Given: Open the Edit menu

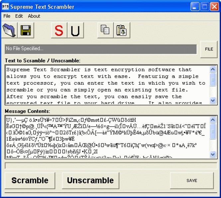Looking at the screenshot, I should (19, 16).
